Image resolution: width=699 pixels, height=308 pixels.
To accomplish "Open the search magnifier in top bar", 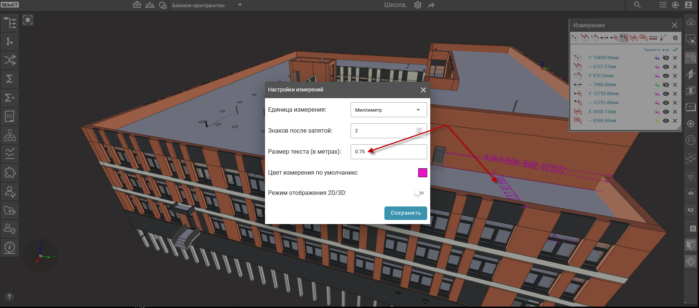I will tap(637, 5).
